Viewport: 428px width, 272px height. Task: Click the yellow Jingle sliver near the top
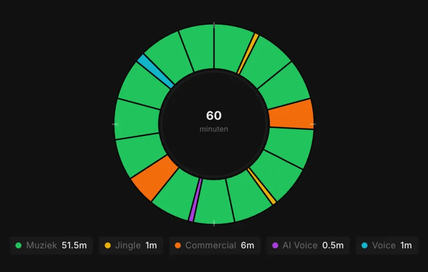coord(248,53)
